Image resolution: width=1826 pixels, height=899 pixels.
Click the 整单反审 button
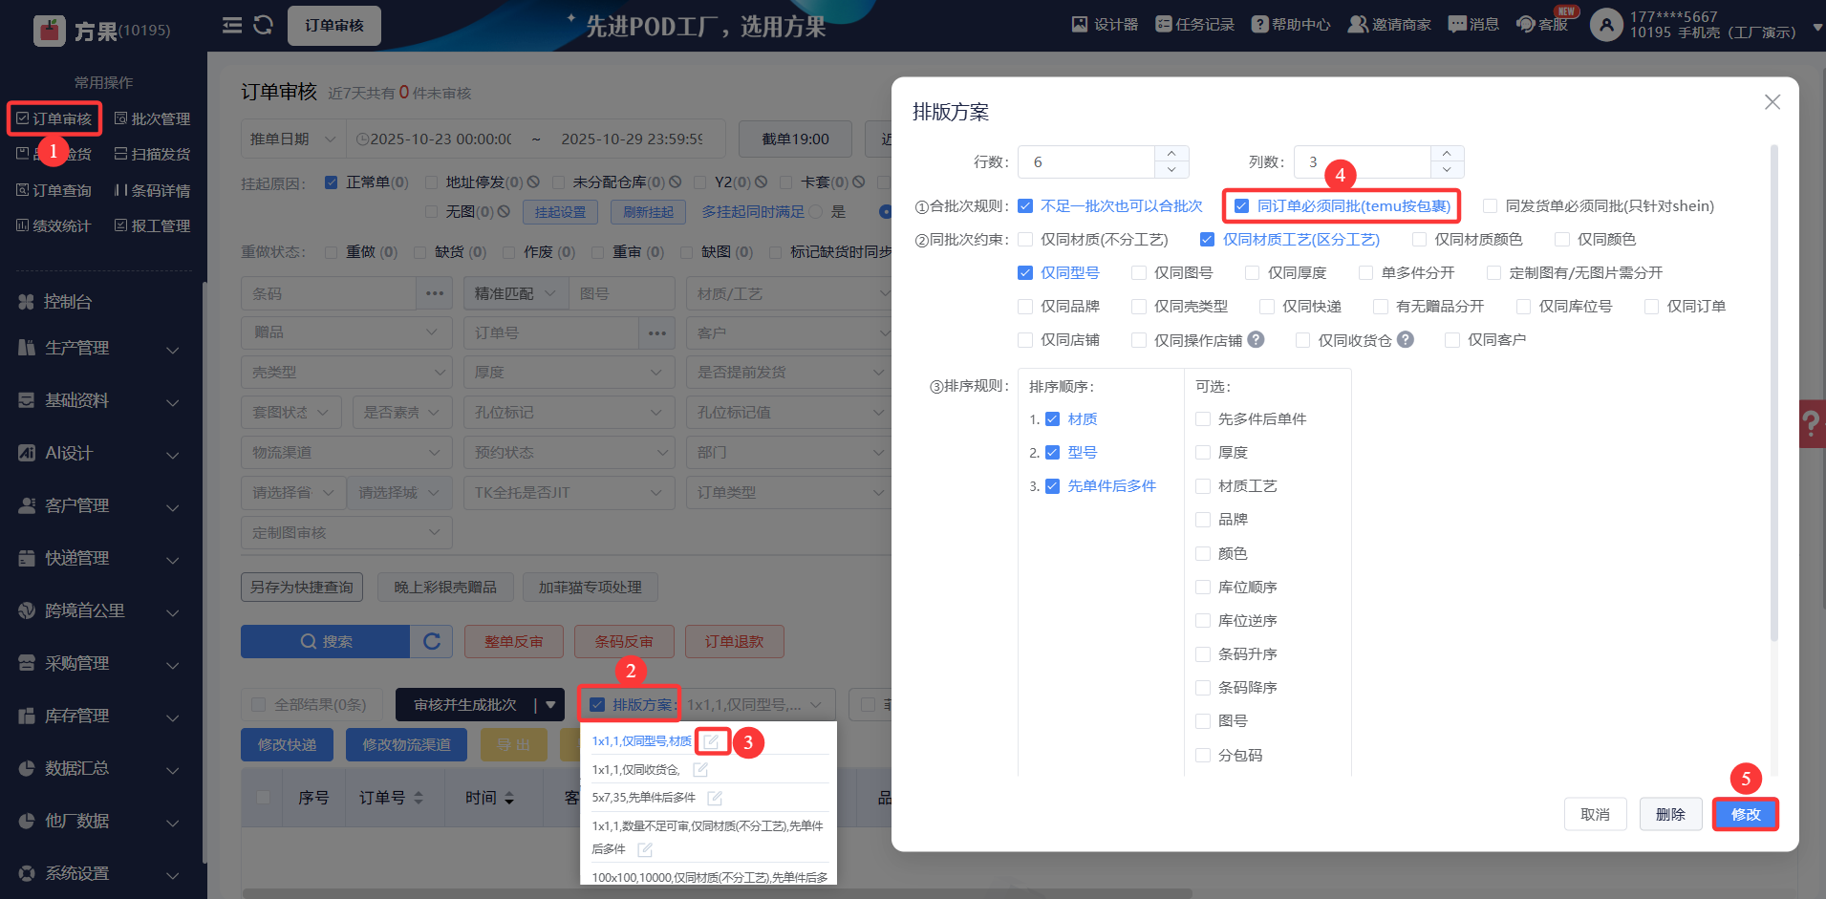point(513,641)
